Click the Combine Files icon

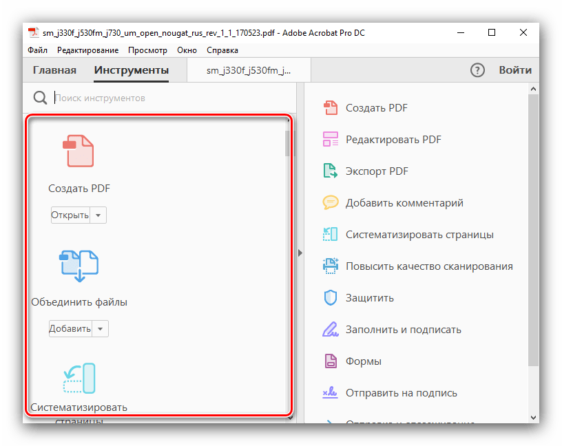click(79, 266)
